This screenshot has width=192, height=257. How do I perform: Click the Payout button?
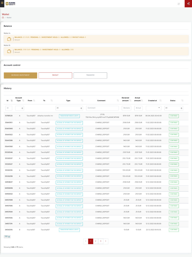55,75
